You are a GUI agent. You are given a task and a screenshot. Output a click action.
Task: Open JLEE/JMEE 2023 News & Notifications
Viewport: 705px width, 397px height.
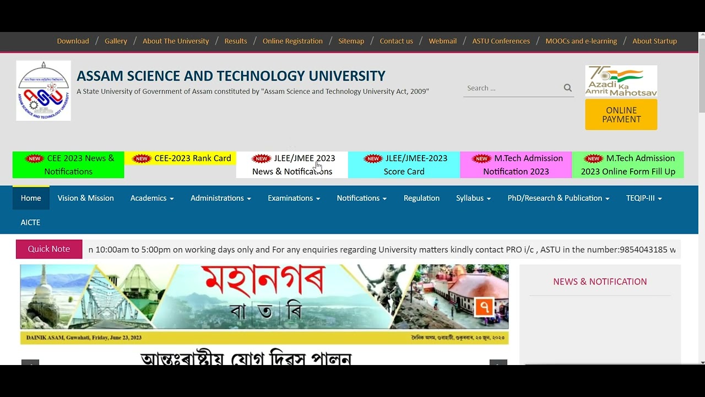tap(292, 165)
